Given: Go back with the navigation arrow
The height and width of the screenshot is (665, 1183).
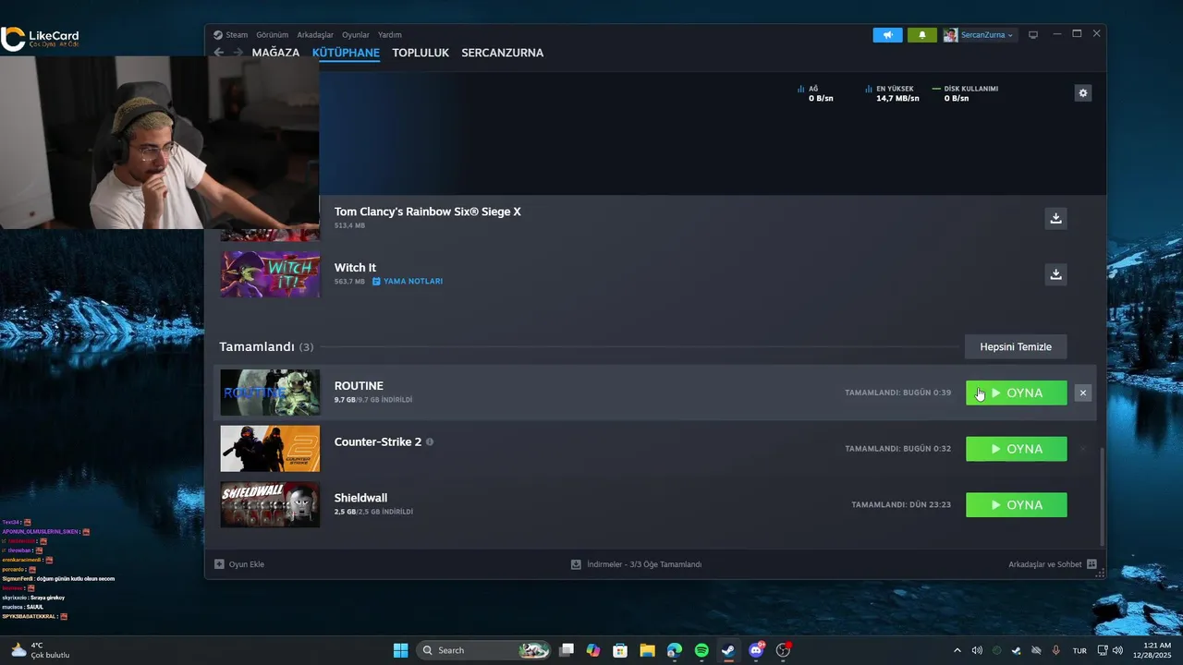Looking at the screenshot, I should coord(219,53).
